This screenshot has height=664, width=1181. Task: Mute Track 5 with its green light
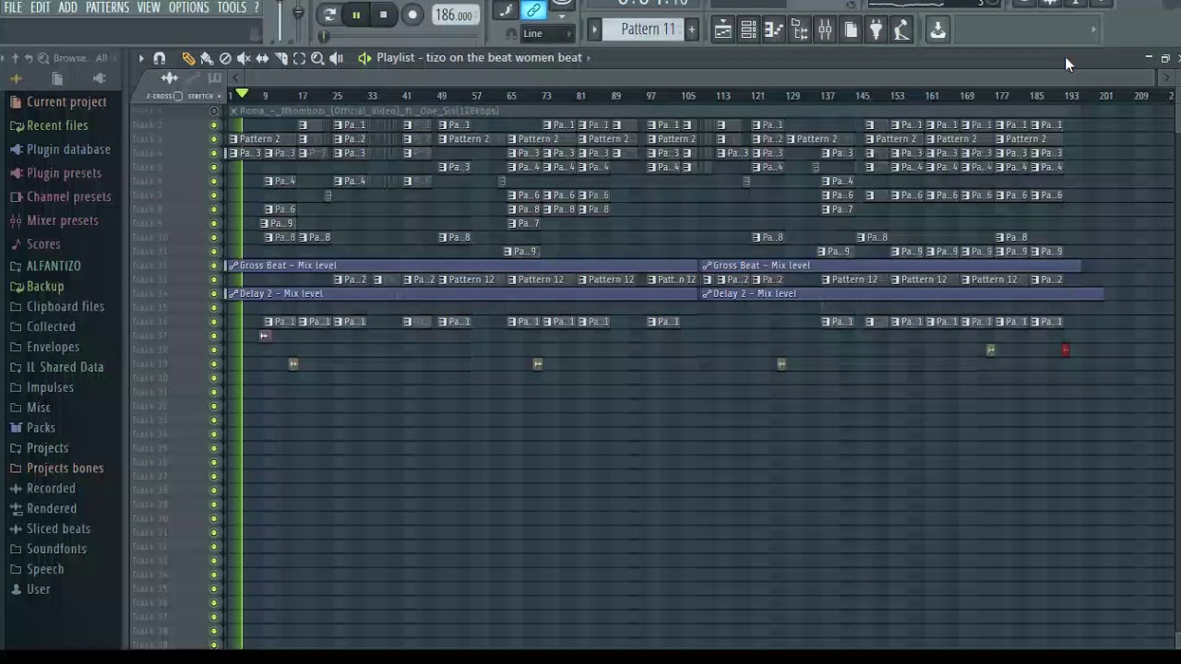pos(215,167)
